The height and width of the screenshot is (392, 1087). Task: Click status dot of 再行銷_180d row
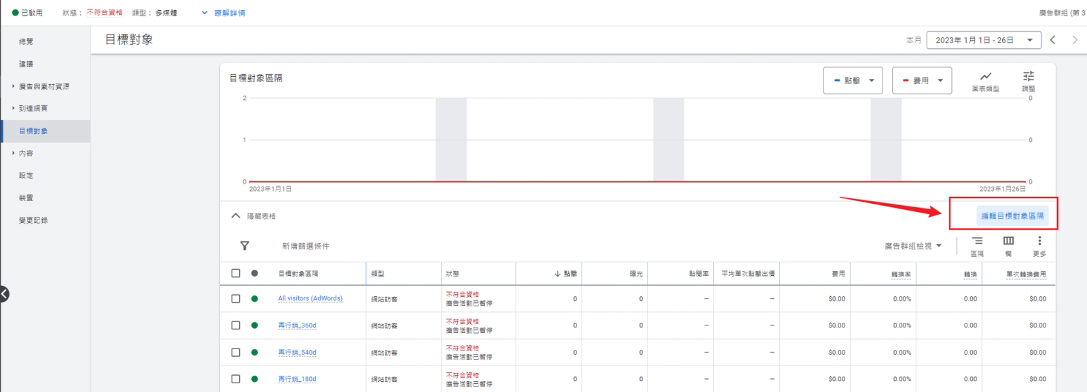tap(254, 379)
